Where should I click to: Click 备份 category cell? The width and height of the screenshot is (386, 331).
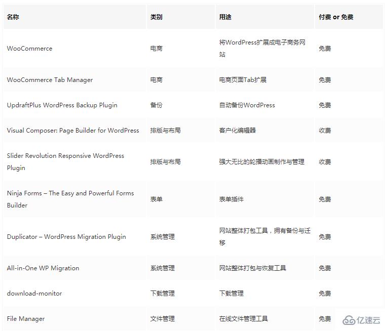(x=157, y=105)
